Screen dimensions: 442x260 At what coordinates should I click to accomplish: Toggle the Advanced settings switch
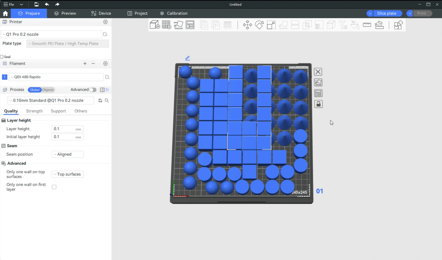(x=93, y=90)
